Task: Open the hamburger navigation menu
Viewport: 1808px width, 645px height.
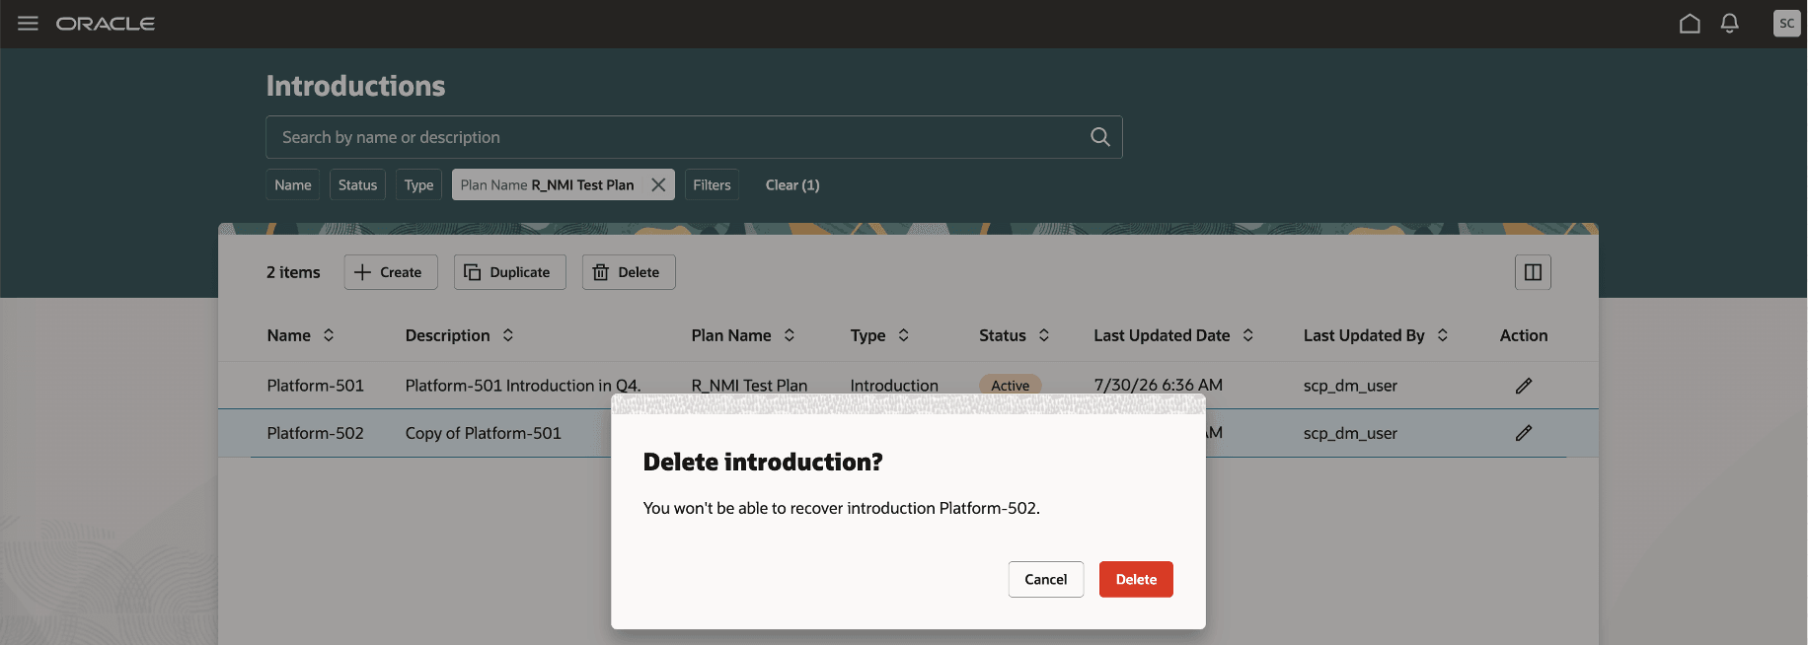Action: point(28,23)
